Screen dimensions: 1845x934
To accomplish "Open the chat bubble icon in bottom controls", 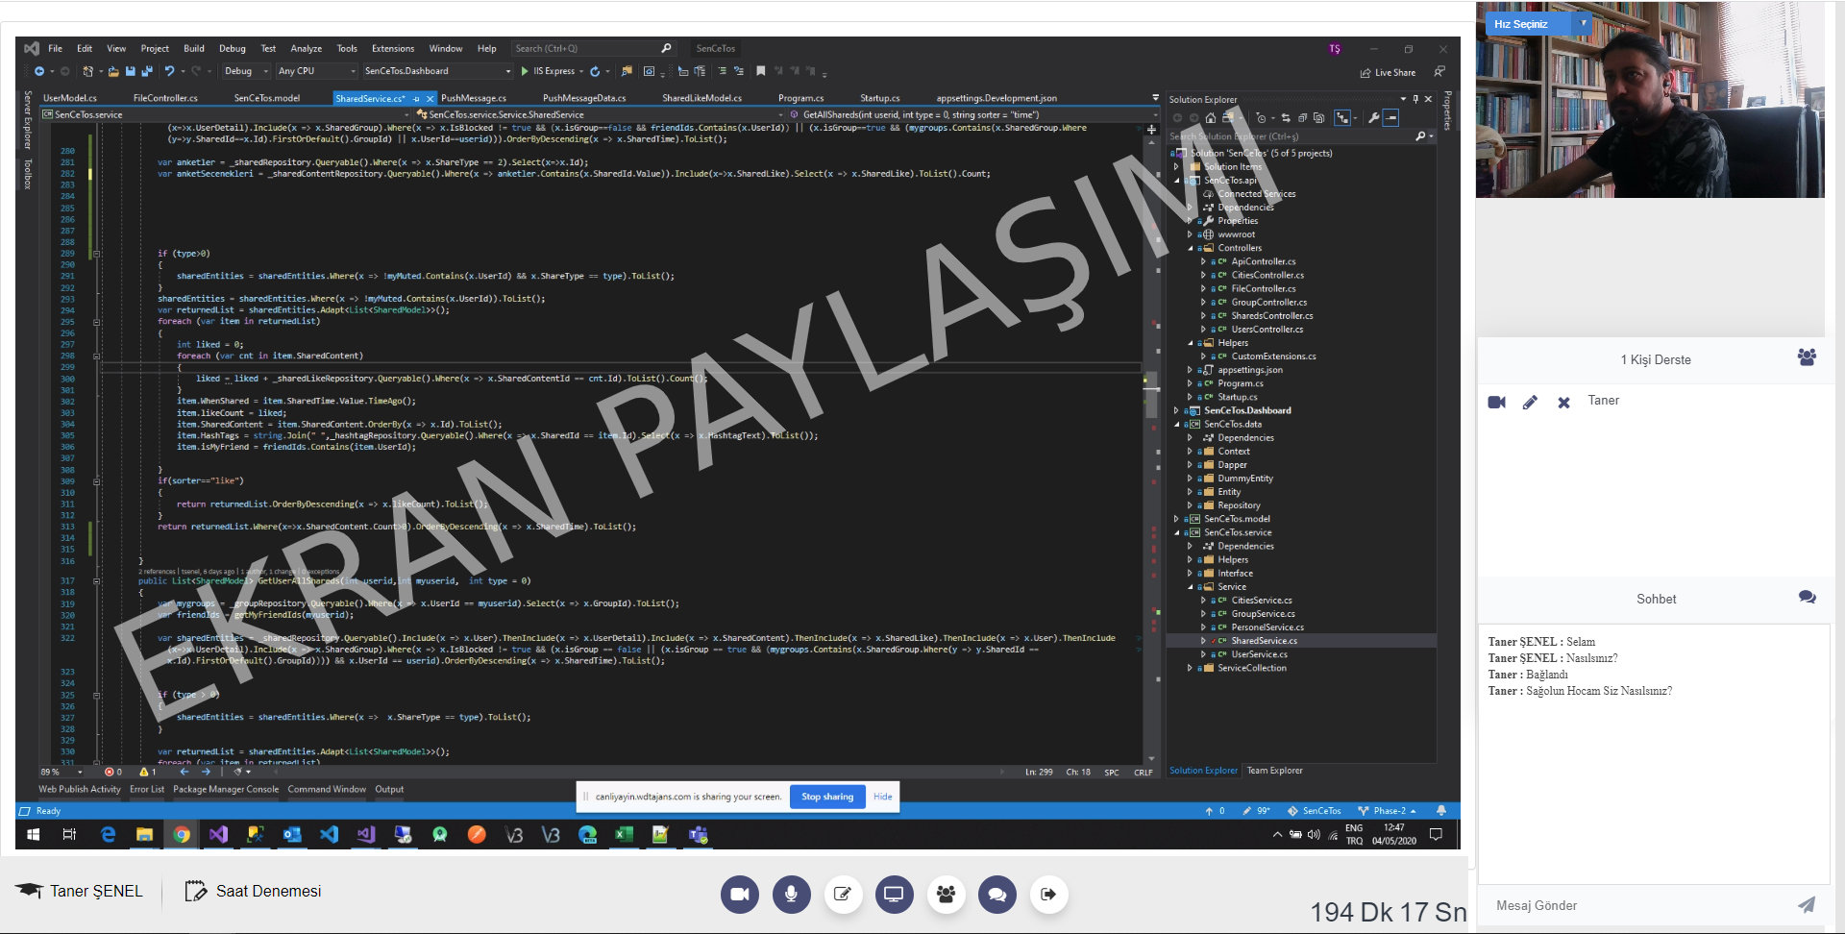I will [x=997, y=895].
